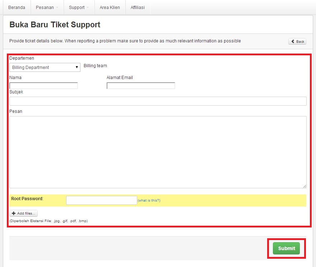316x267 pixels.
Task: Submit the support ticket
Action: (x=286, y=248)
